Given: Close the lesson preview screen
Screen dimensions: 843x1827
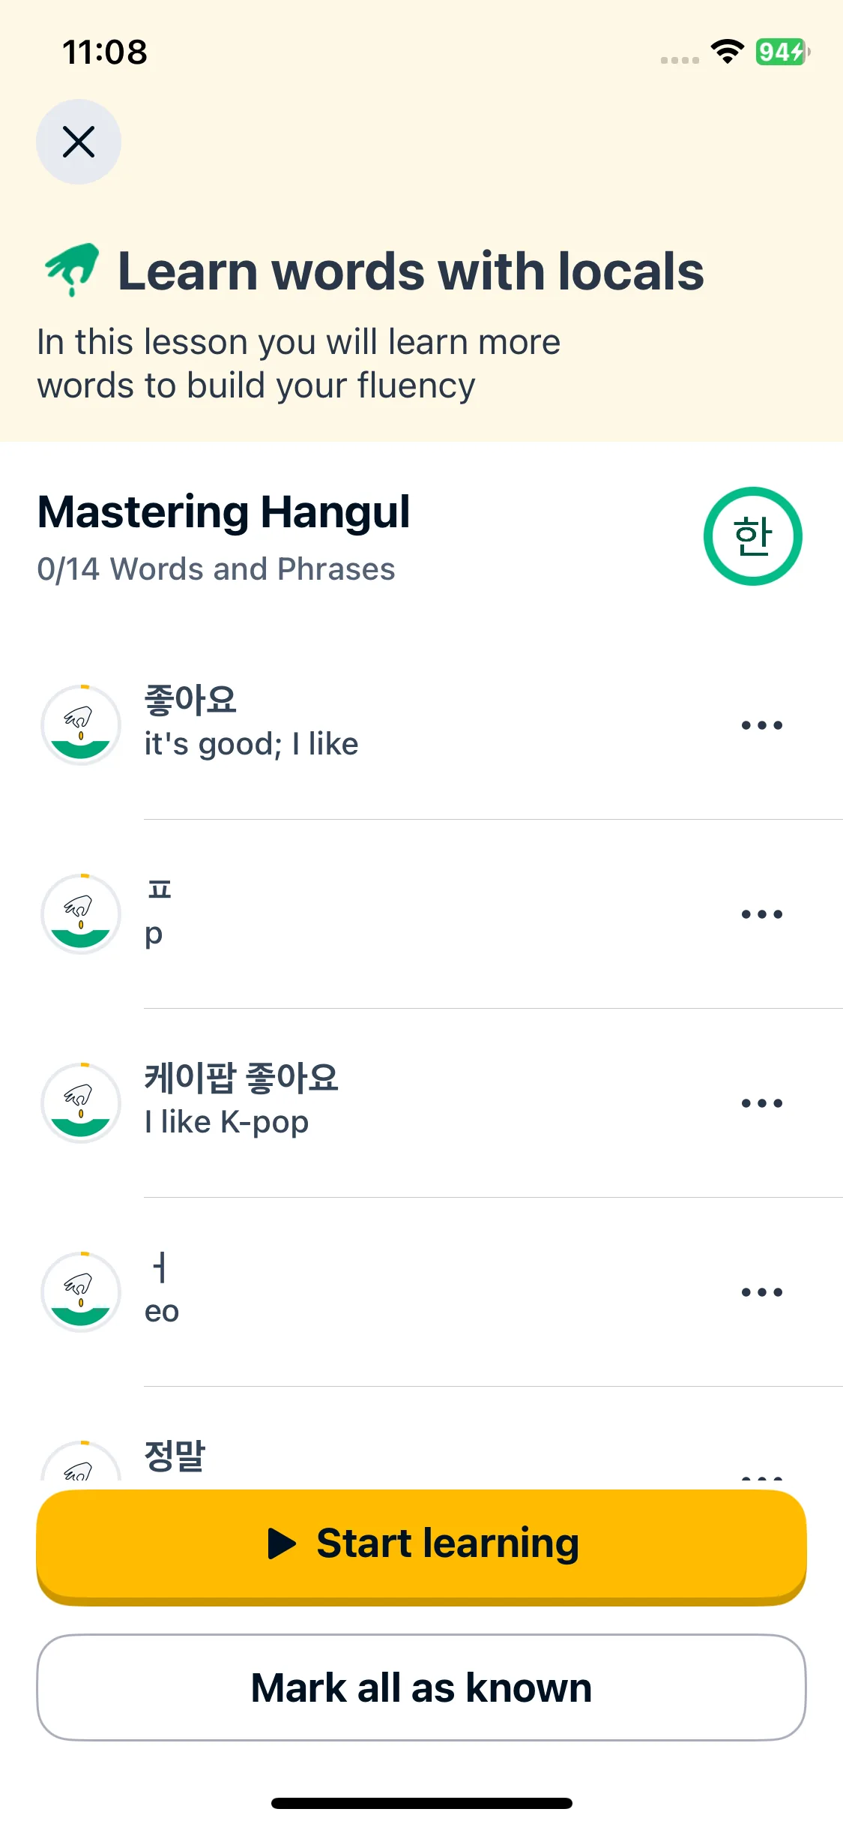Looking at the screenshot, I should coord(79,142).
